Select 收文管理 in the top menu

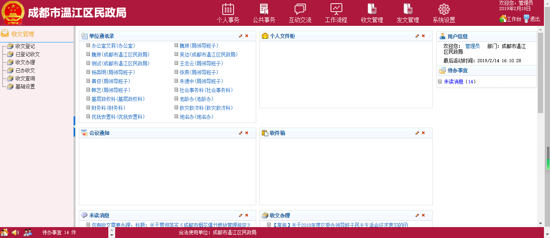tap(372, 13)
